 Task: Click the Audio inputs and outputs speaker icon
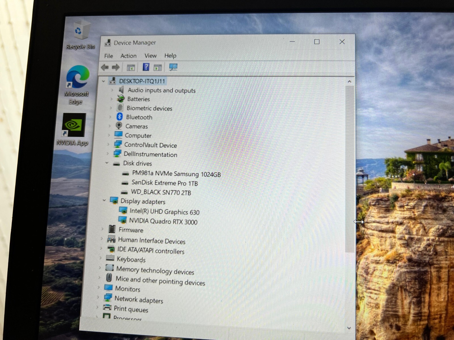pos(121,90)
